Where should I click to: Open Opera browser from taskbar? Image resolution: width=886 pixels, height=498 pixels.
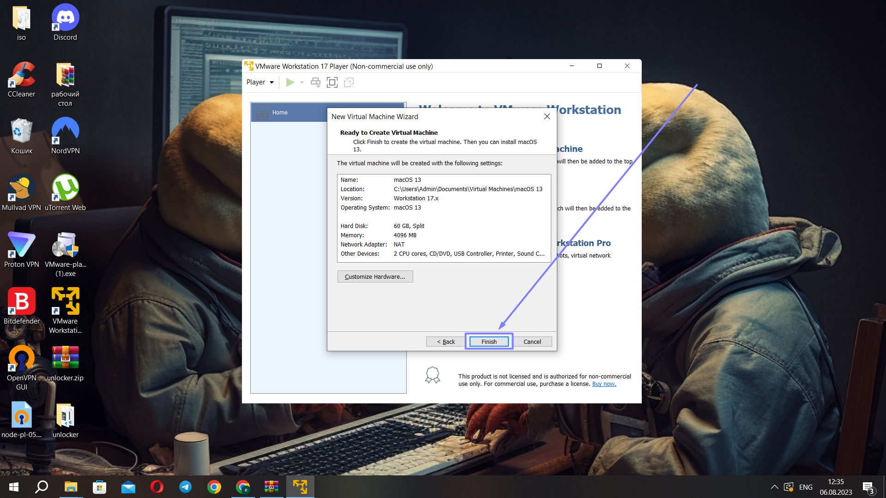click(157, 487)
